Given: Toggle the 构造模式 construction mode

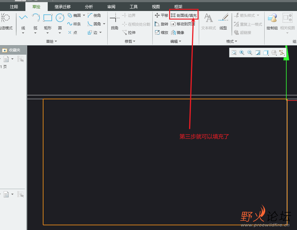Looking at the screenshot, I should 6,21.
